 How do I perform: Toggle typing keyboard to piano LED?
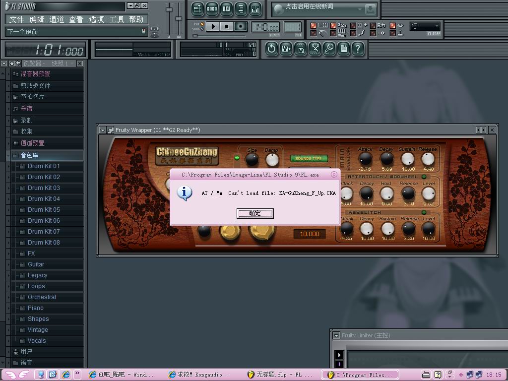[x=314, y=25]
